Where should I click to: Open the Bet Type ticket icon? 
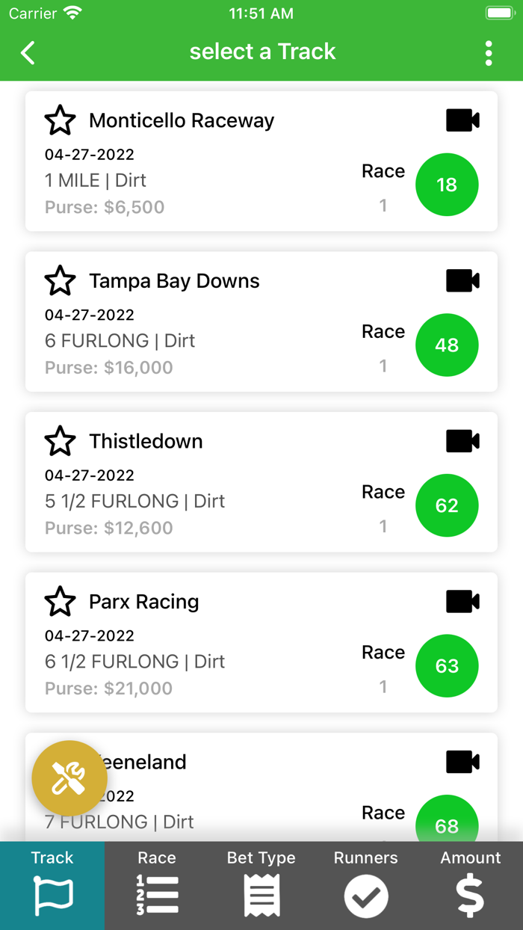tap(261, 895)
